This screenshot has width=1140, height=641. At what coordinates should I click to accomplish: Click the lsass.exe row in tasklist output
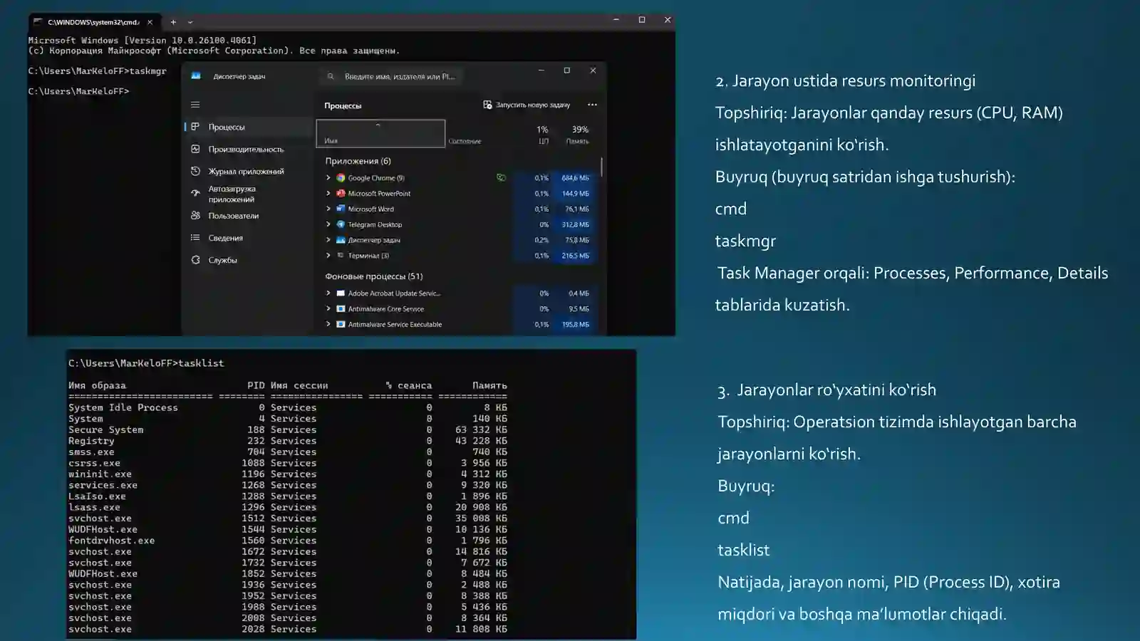click(288, 507)
